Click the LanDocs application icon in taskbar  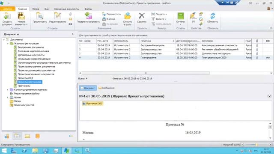(x=66, y=151)
